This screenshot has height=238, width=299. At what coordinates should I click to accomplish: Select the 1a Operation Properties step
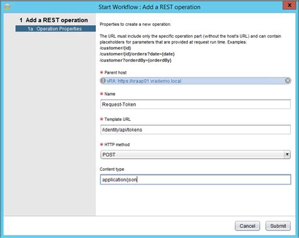pyautogui.click(x=56, y=29)
